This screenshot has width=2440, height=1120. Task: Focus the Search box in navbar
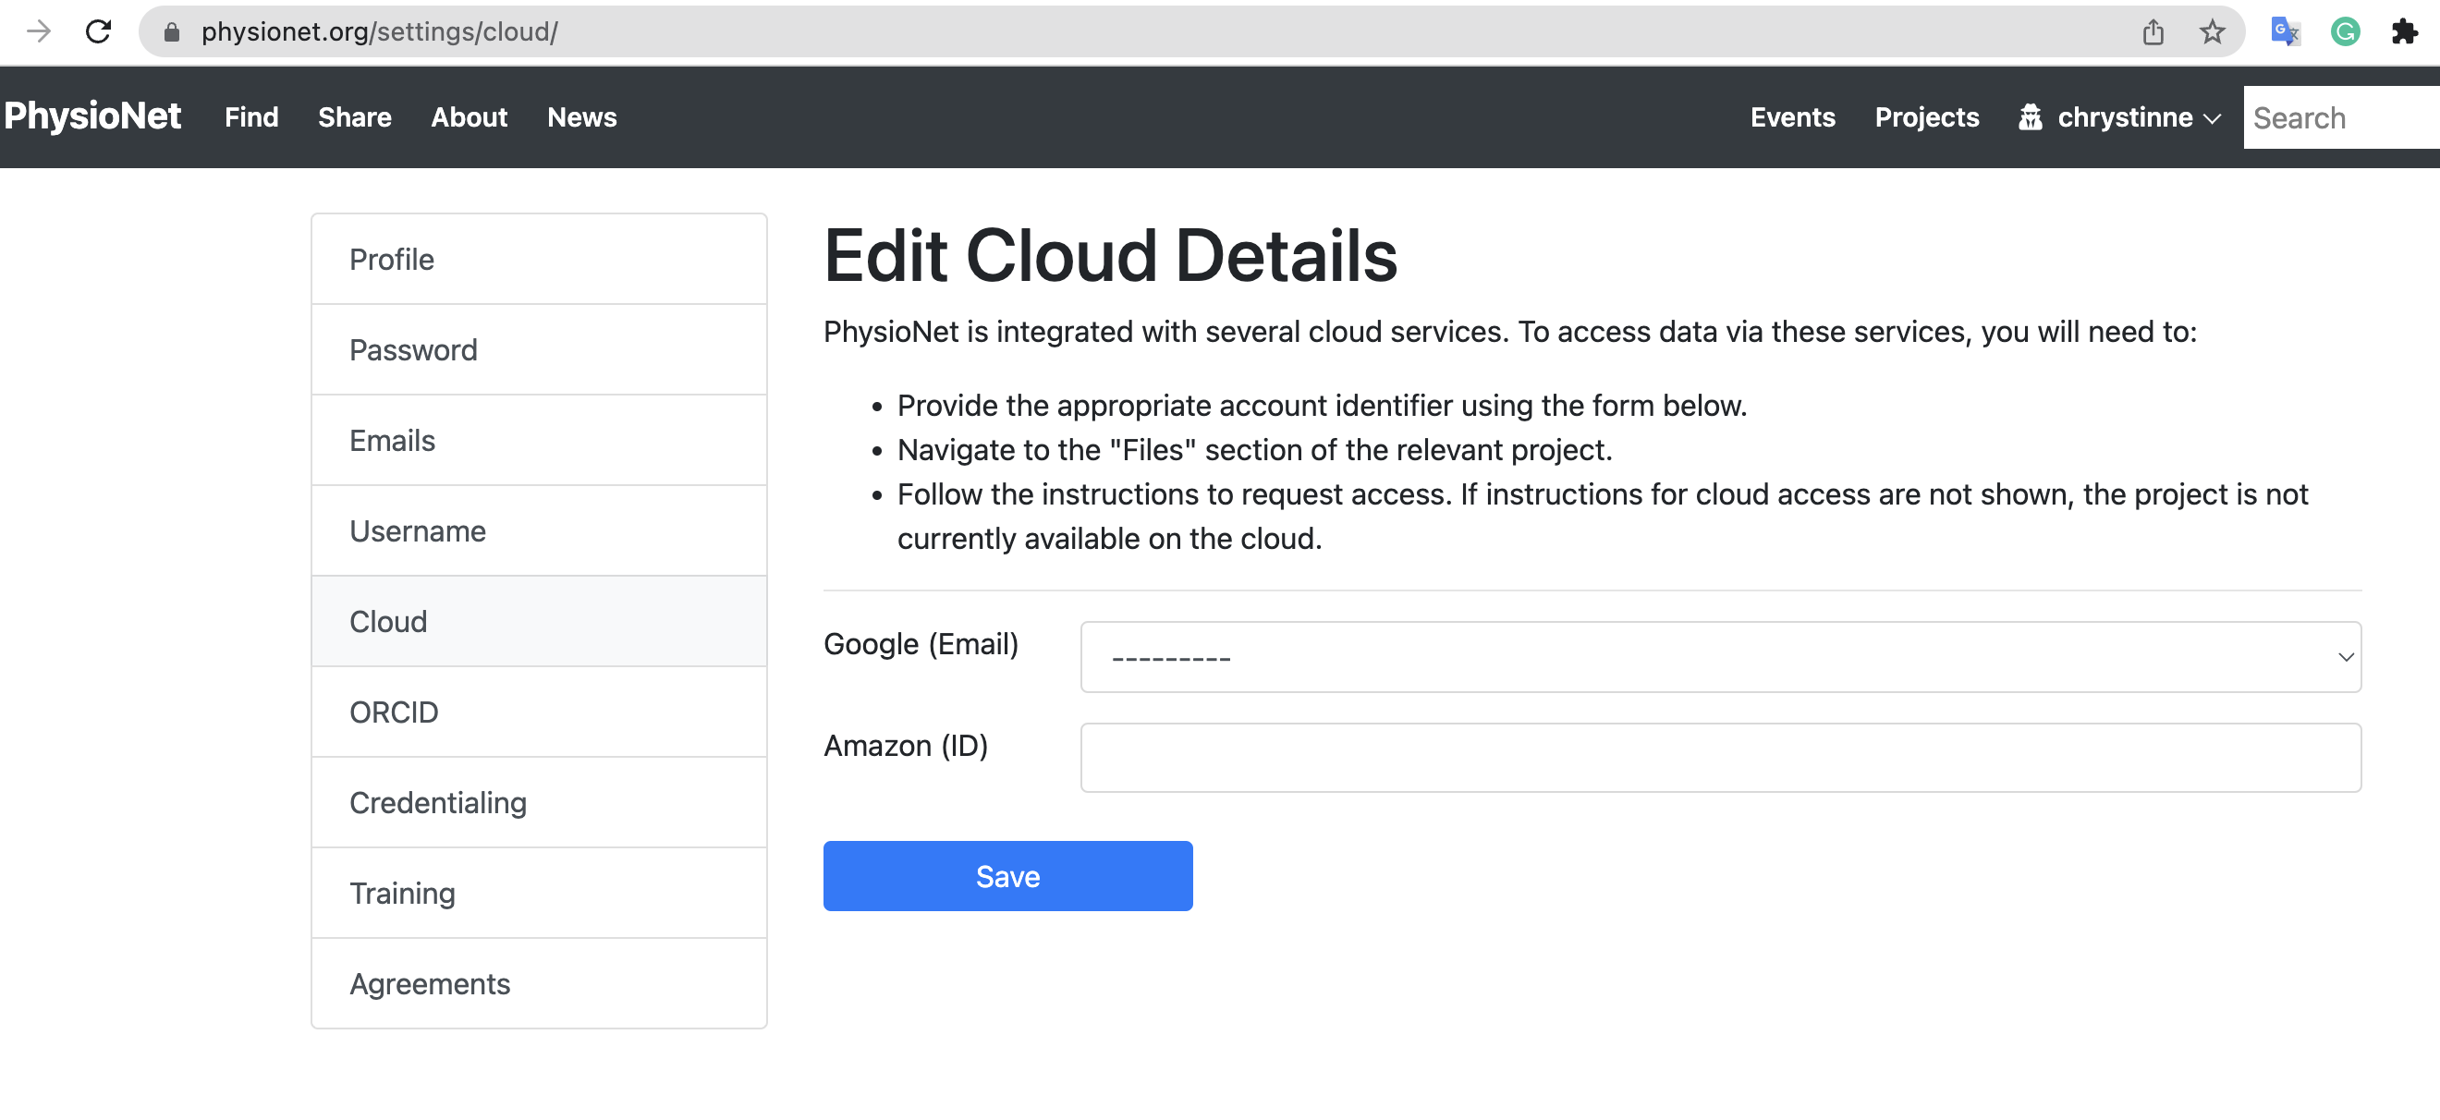coord(2339,117)
